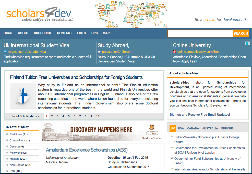252x174 pixels.
Task: Open the LISTS menu item
Action: 81,33
